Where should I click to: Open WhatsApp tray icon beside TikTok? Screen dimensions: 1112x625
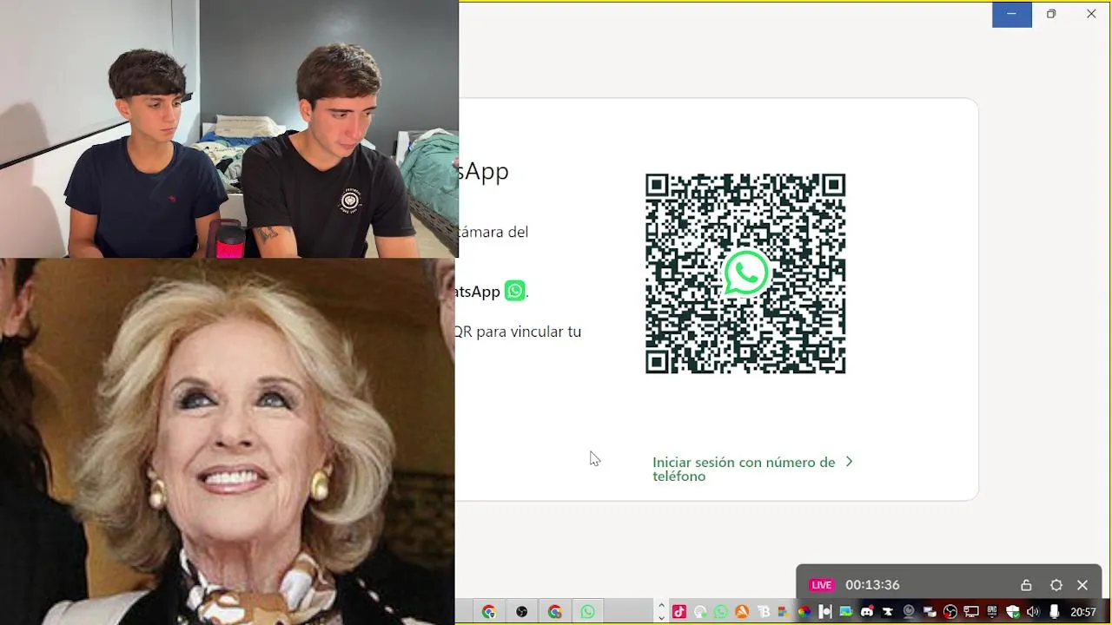click(x=721, y=612)
